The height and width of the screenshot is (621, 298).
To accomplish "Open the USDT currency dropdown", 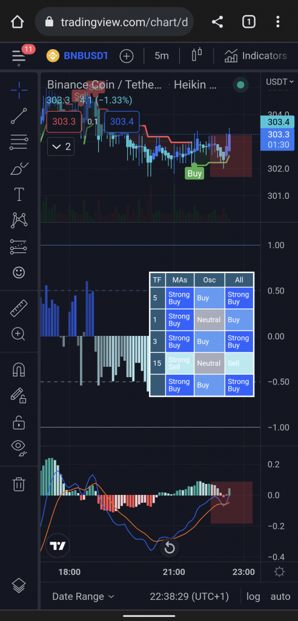I will pos(280,82).
